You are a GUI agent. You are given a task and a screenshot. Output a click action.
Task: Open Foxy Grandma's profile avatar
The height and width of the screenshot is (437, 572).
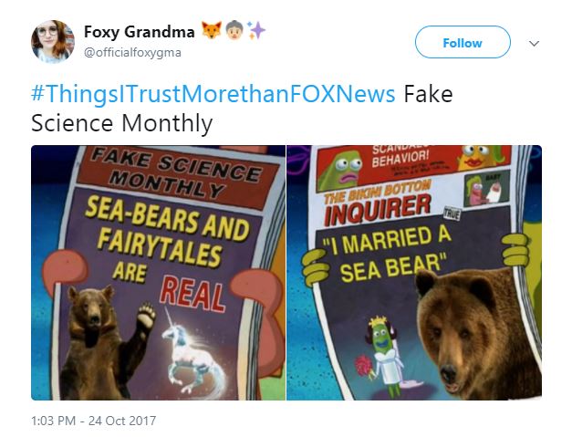pyautogui.click(x=53, y=42)
